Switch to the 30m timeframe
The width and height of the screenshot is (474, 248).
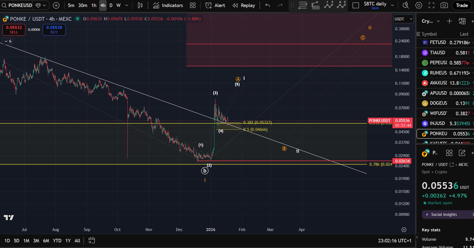point(83,5)
